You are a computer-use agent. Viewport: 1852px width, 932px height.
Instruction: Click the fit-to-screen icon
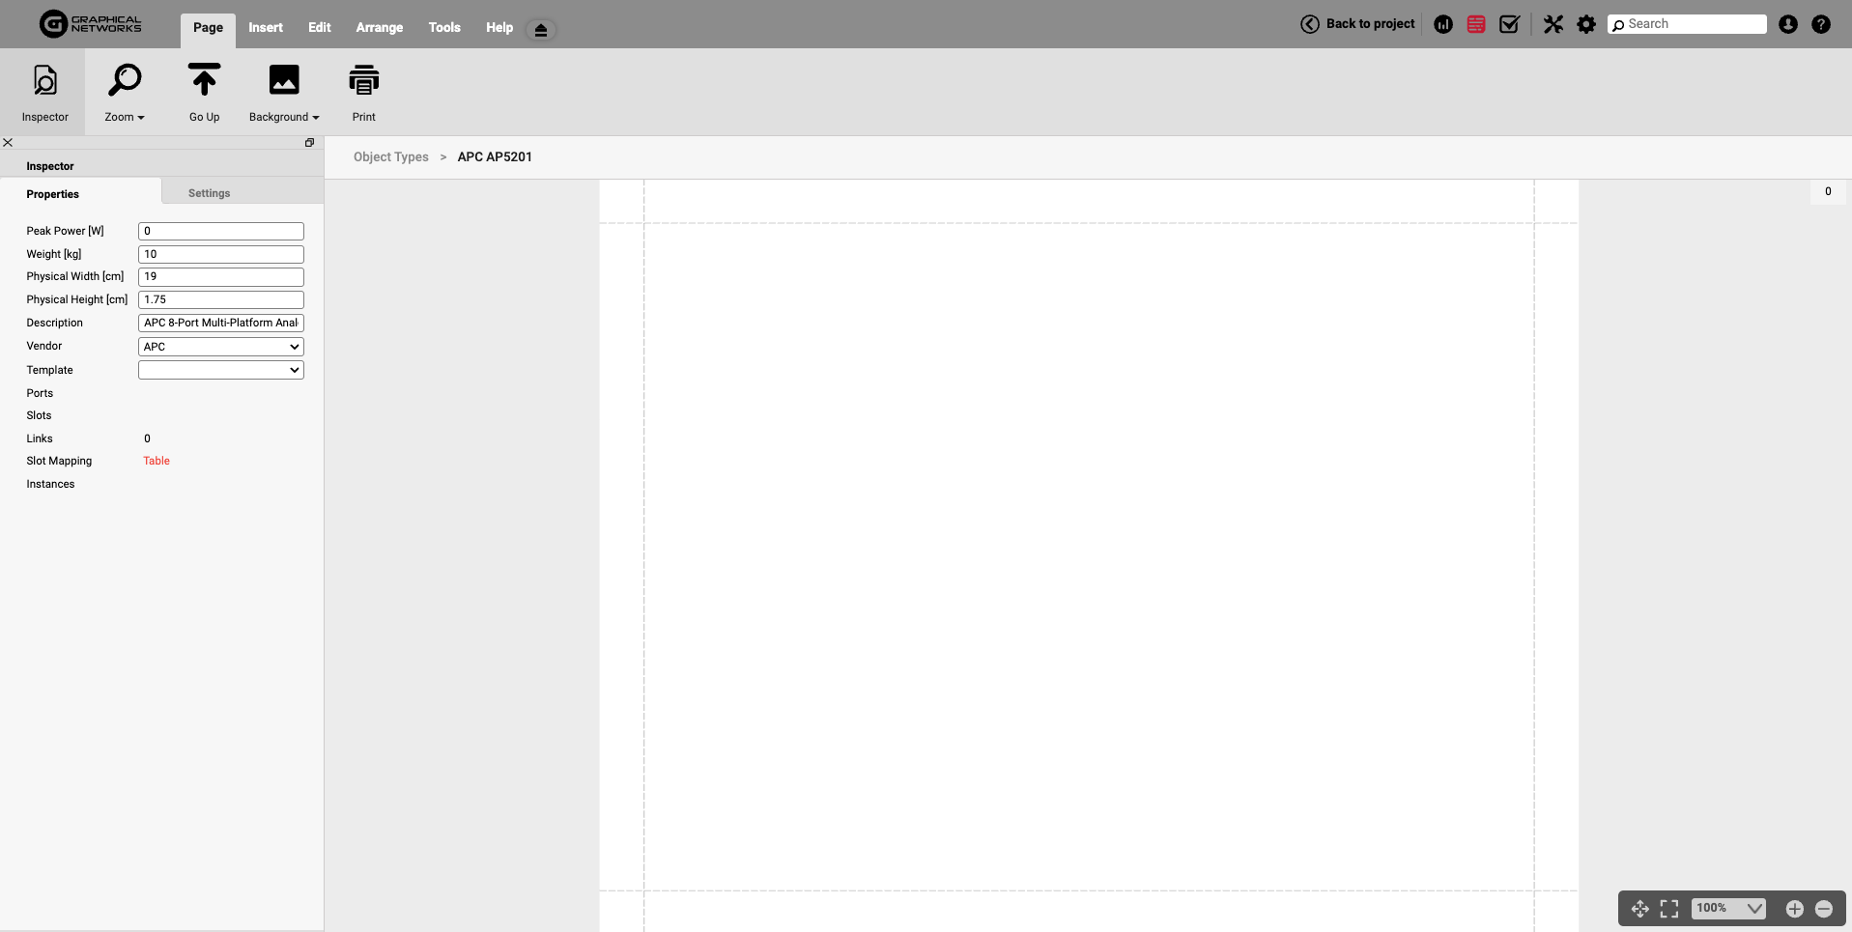(x=1668, y=909)
